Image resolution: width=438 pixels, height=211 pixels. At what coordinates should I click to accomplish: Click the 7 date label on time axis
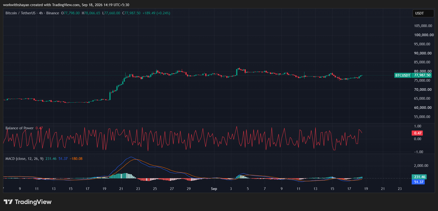coord(264,189)
